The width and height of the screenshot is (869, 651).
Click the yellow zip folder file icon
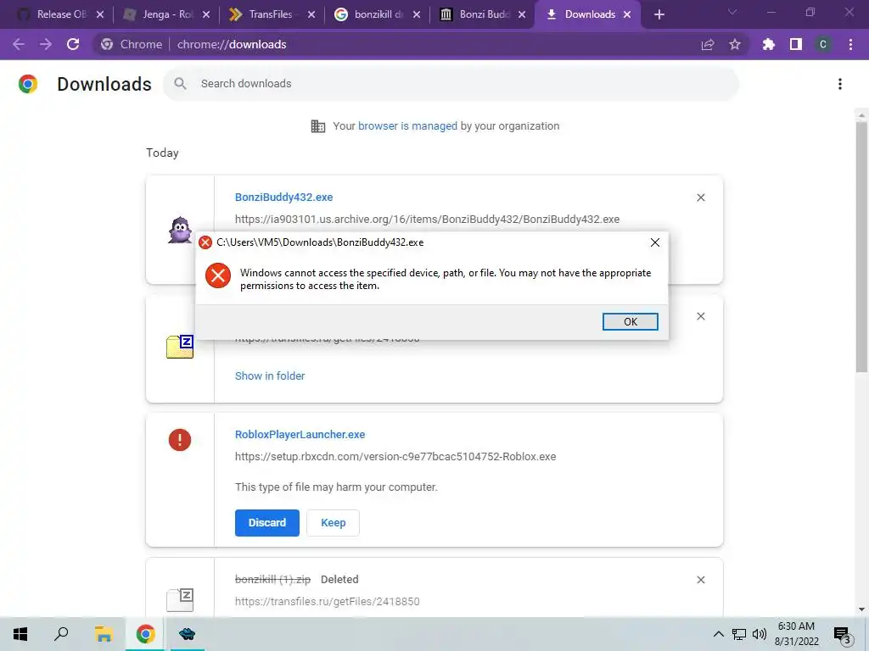tap(180, 347)
